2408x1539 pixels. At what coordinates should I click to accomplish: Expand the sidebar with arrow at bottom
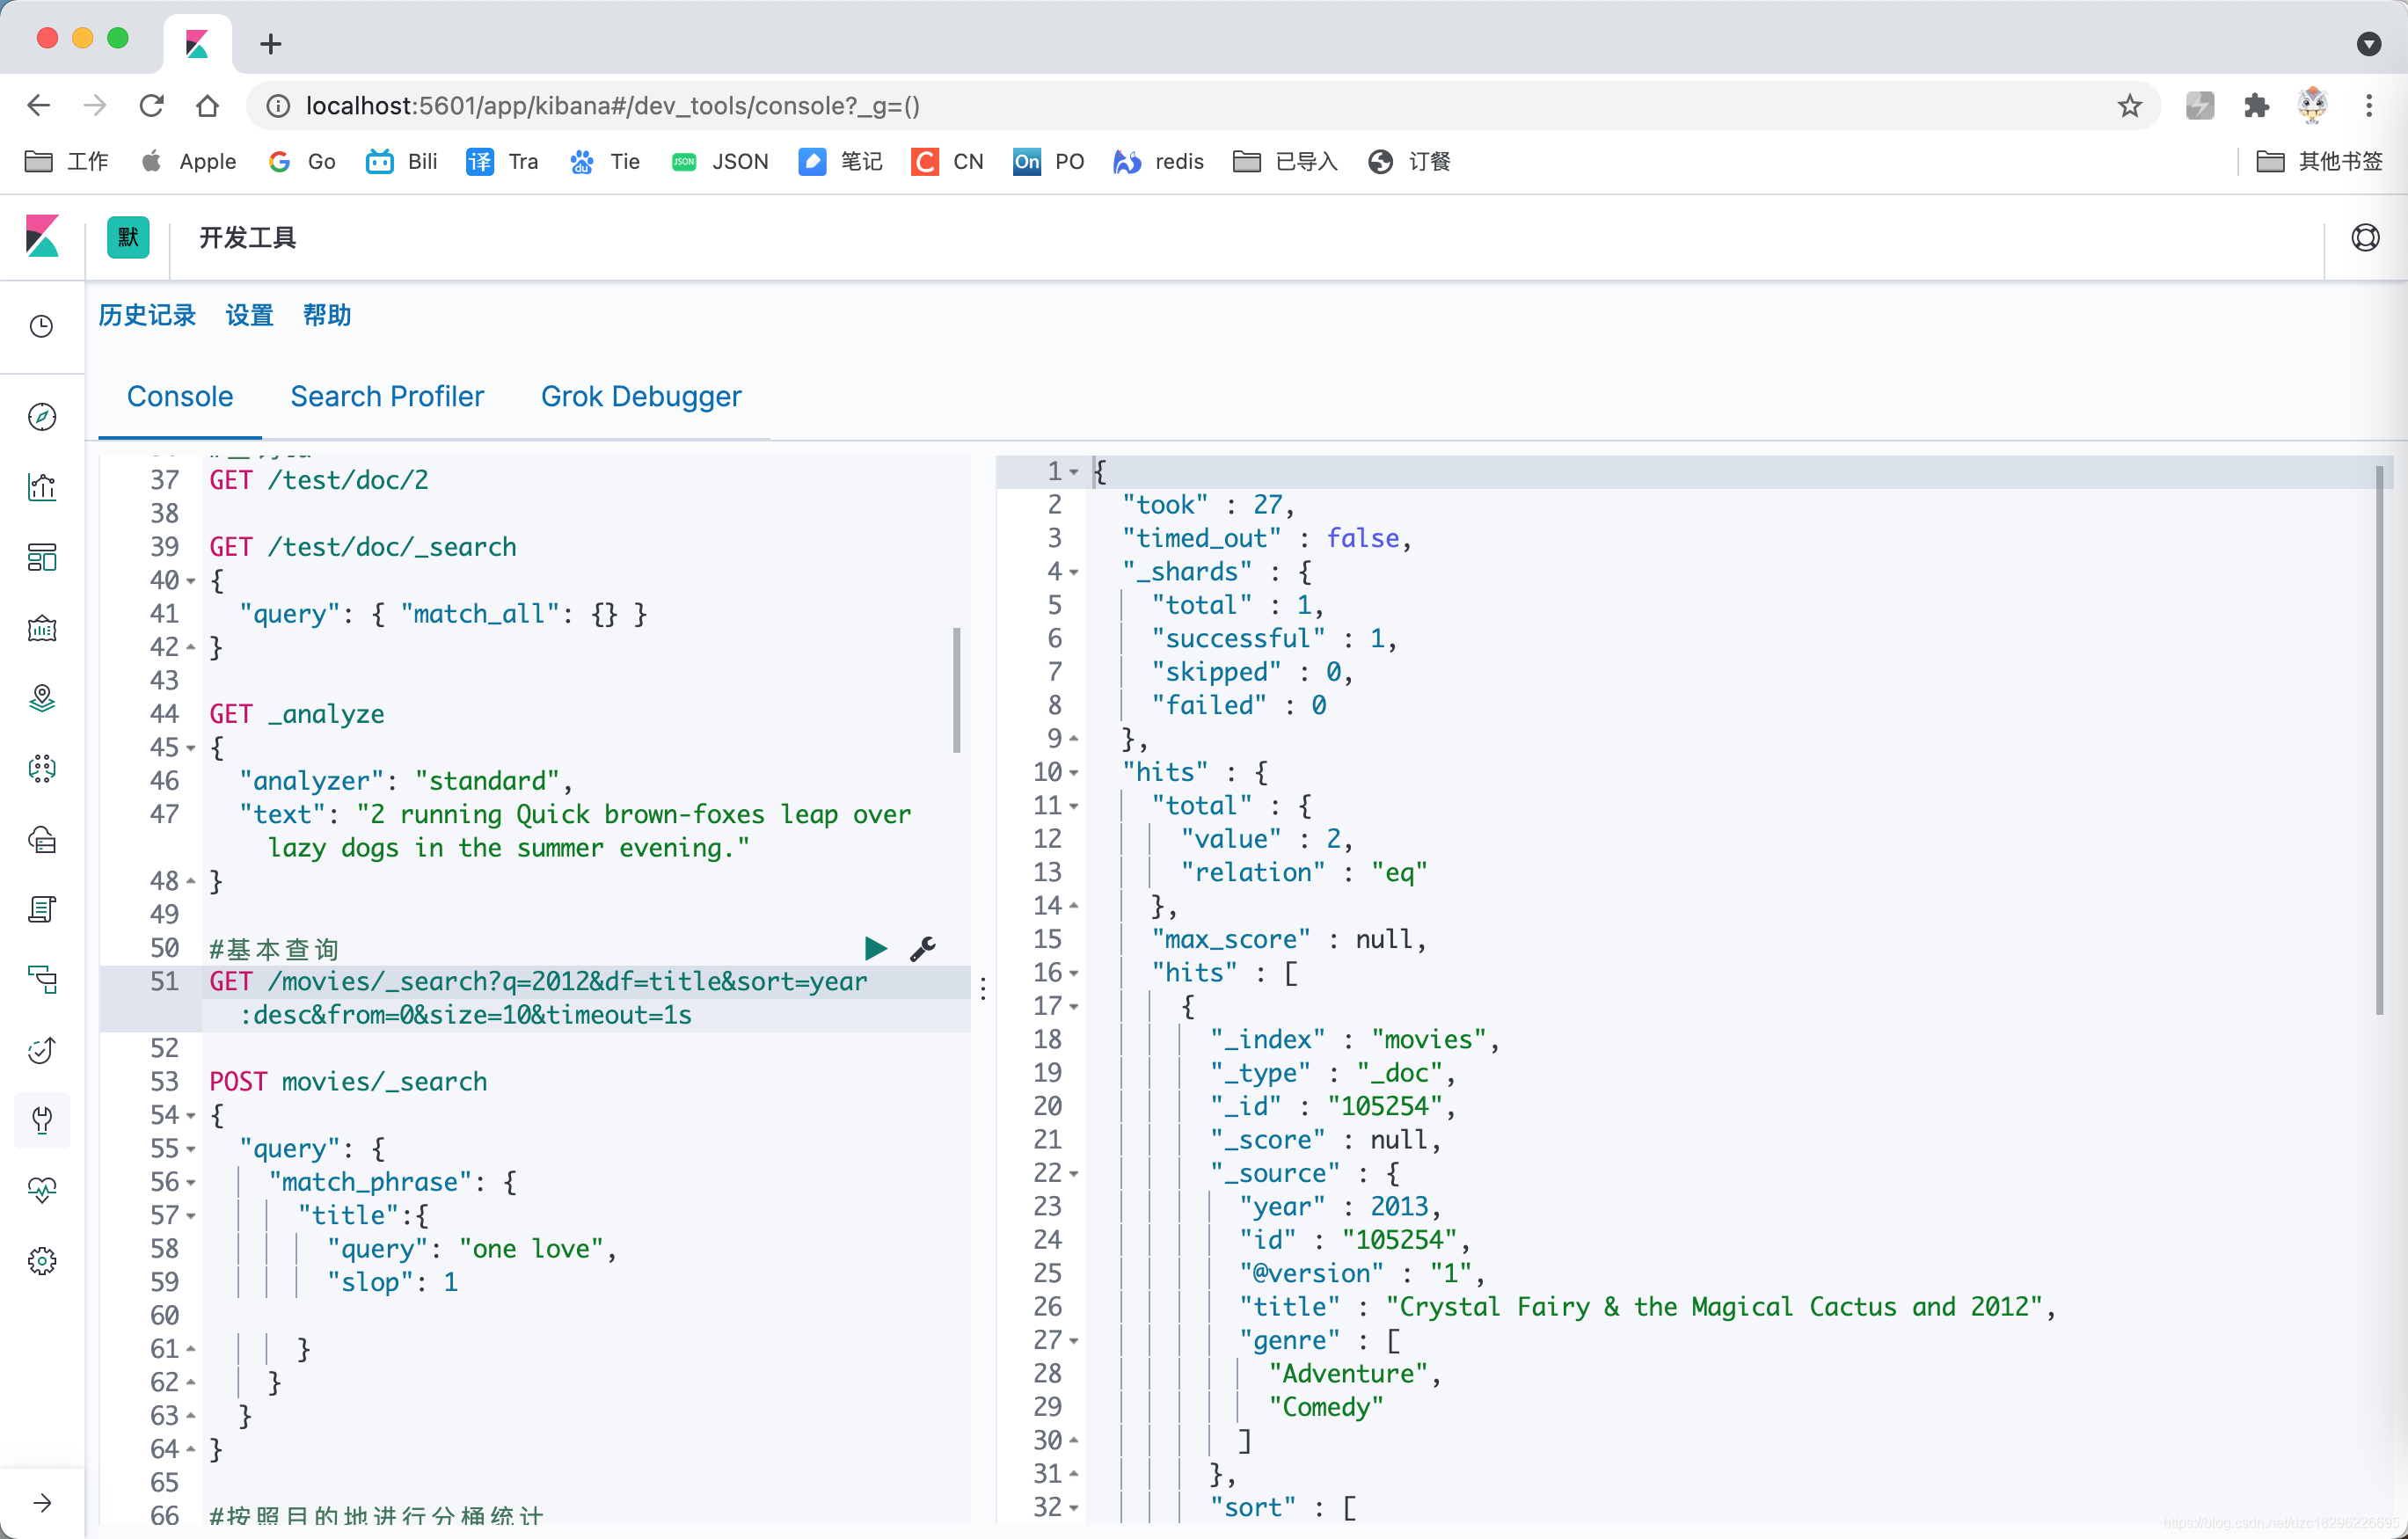click(x=42, y=1502)
